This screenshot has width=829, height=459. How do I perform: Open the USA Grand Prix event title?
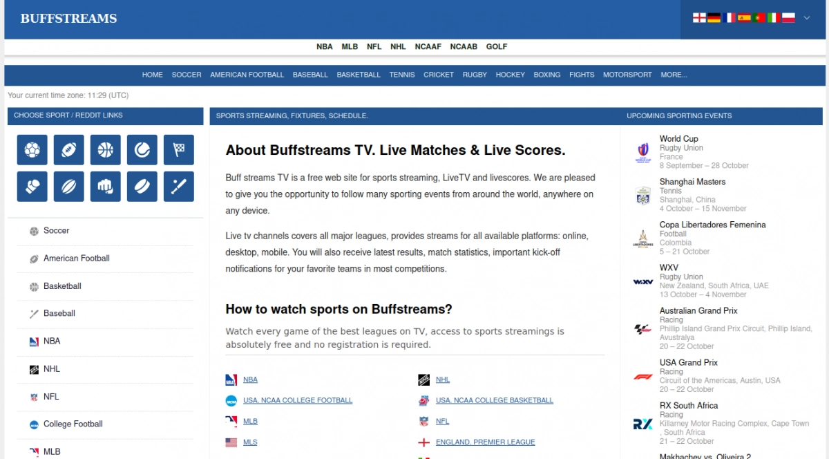689,362
